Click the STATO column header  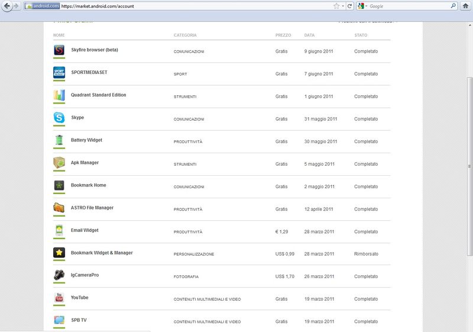[x=361, y=35]
